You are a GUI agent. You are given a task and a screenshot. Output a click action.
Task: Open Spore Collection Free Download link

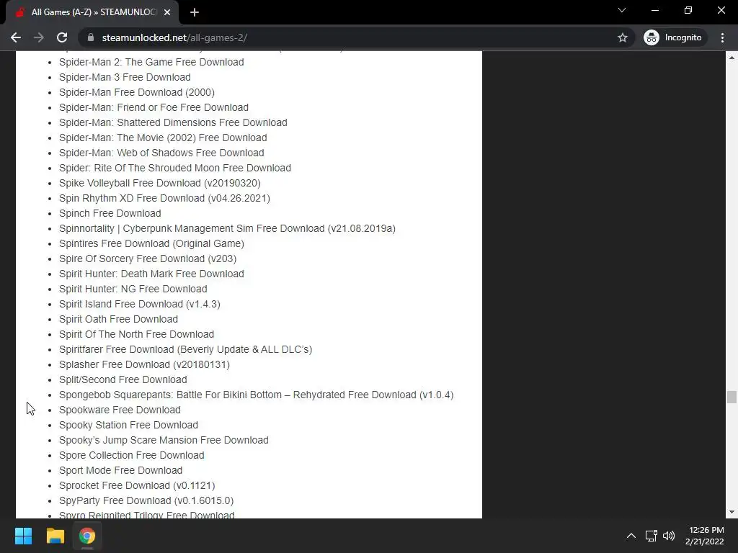[132, 455]
